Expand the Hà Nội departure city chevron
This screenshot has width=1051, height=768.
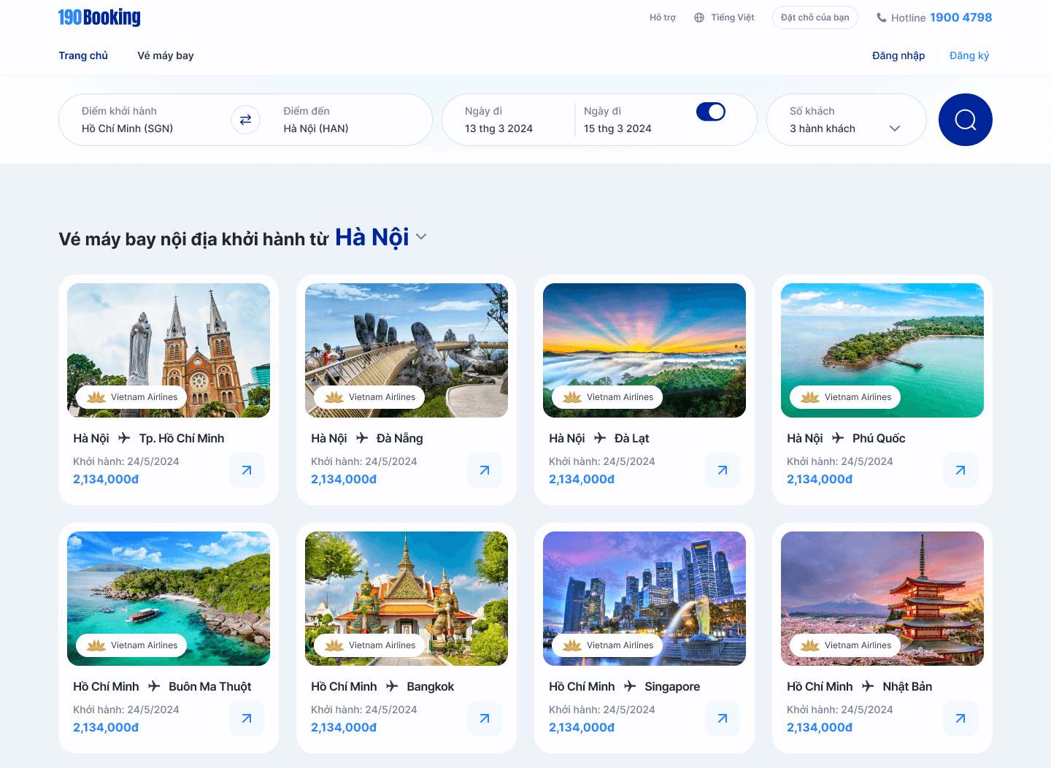[x=421, y=237]
